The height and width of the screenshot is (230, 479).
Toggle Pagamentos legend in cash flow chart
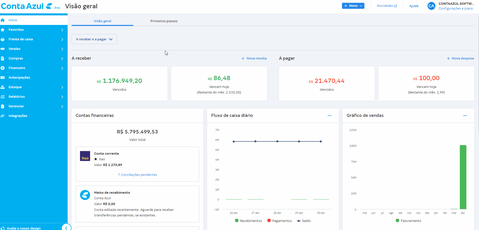point(279,221)
